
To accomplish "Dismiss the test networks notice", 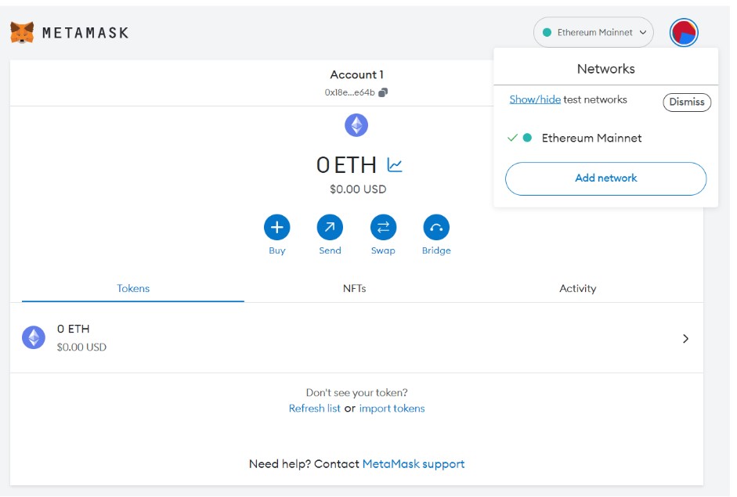I will click(687, 102).
